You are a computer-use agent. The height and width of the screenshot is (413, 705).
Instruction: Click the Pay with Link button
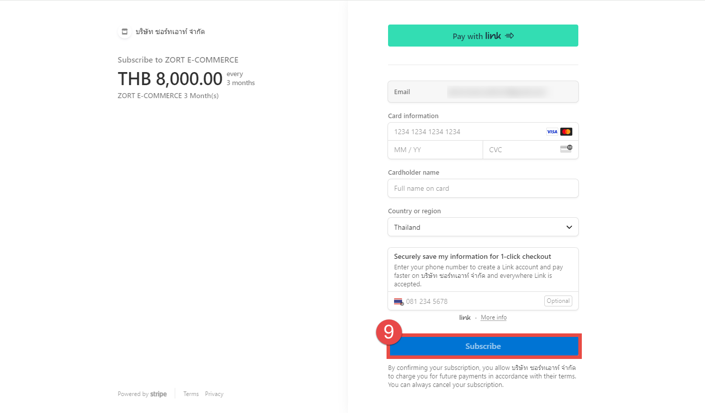(x=483, y=36)
